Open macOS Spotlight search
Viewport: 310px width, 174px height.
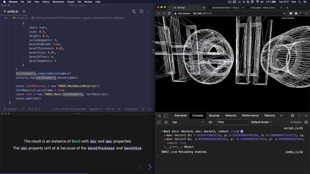[300, 2]
